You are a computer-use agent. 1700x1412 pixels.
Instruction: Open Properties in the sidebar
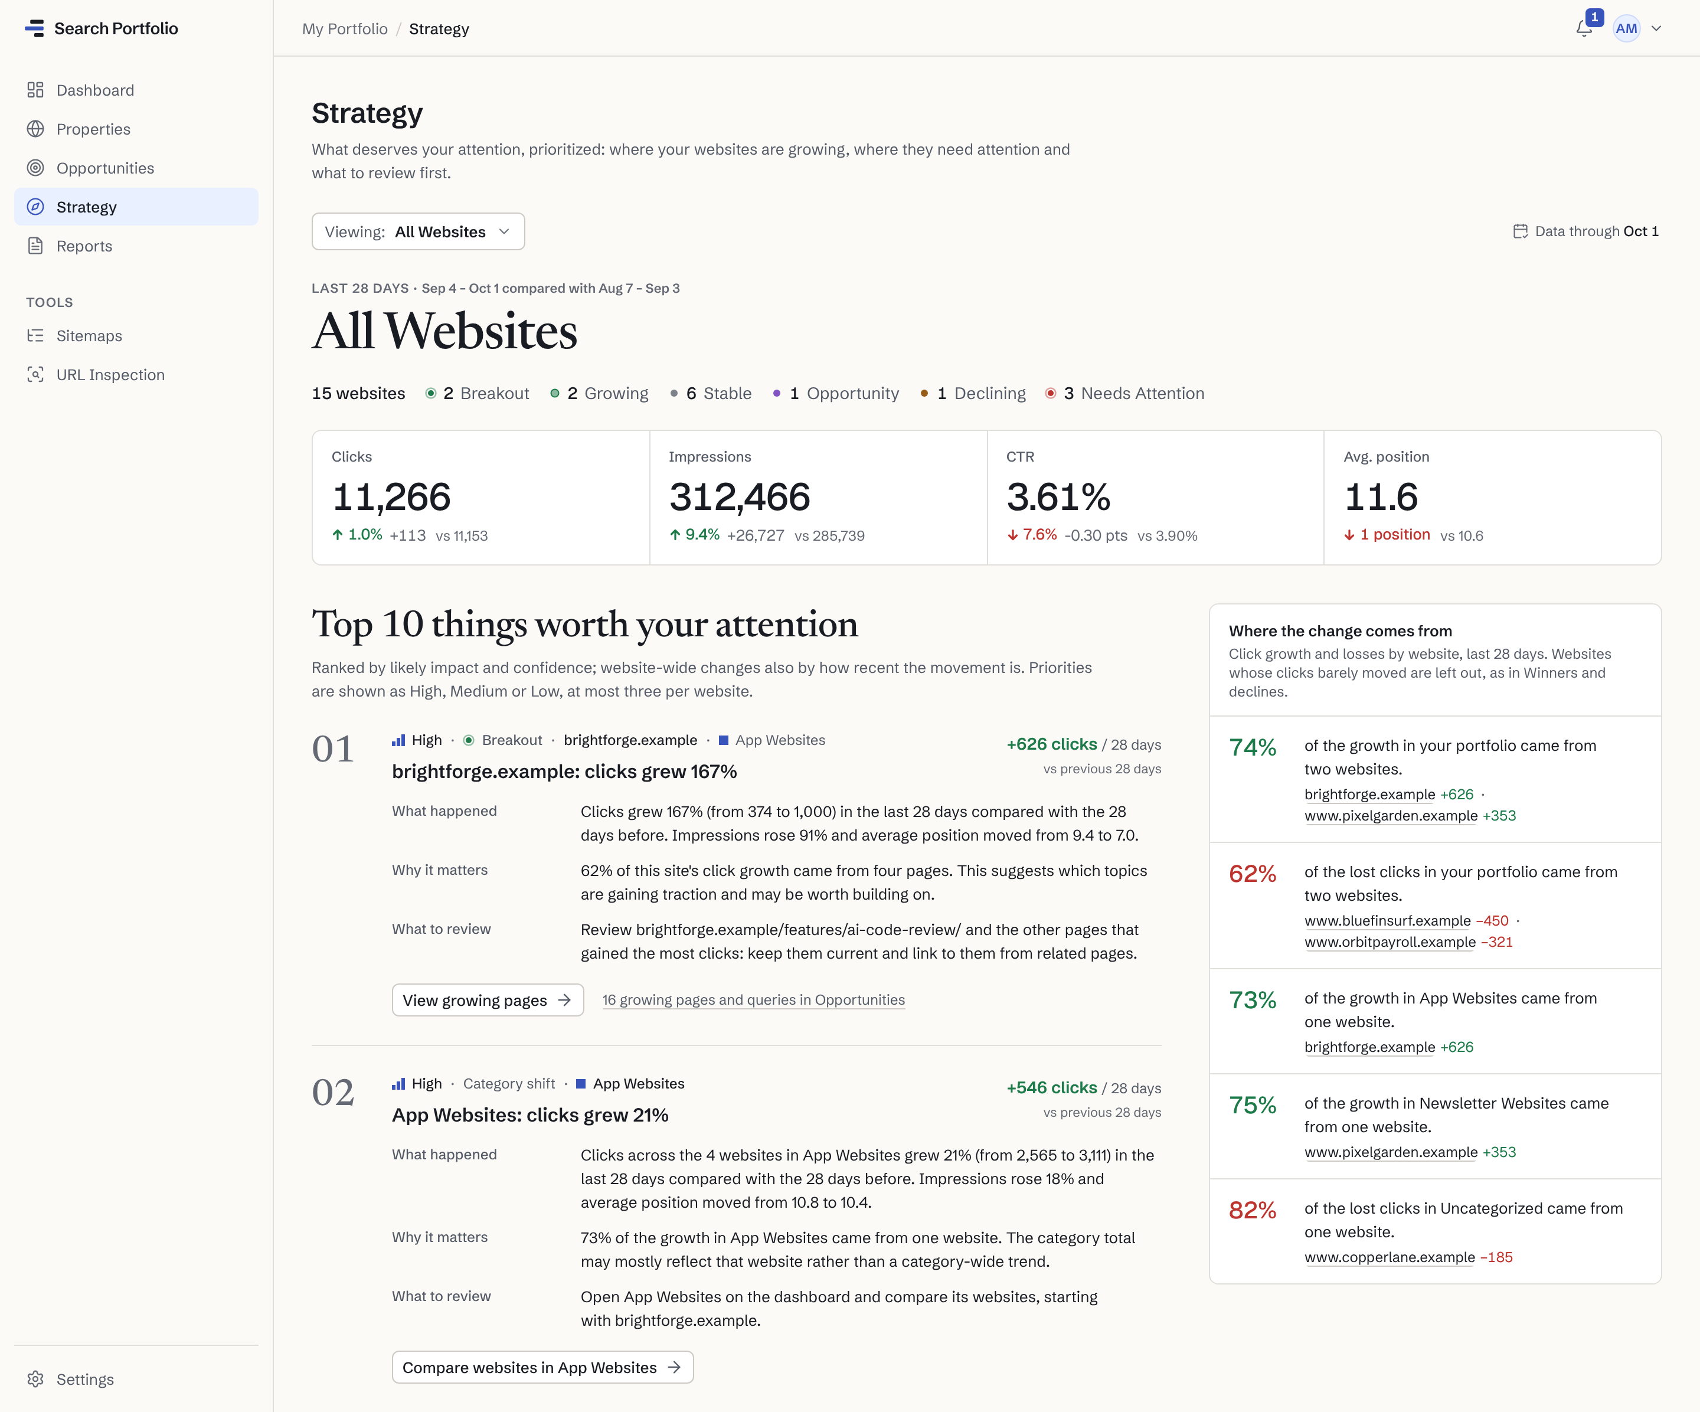[136, 129]
